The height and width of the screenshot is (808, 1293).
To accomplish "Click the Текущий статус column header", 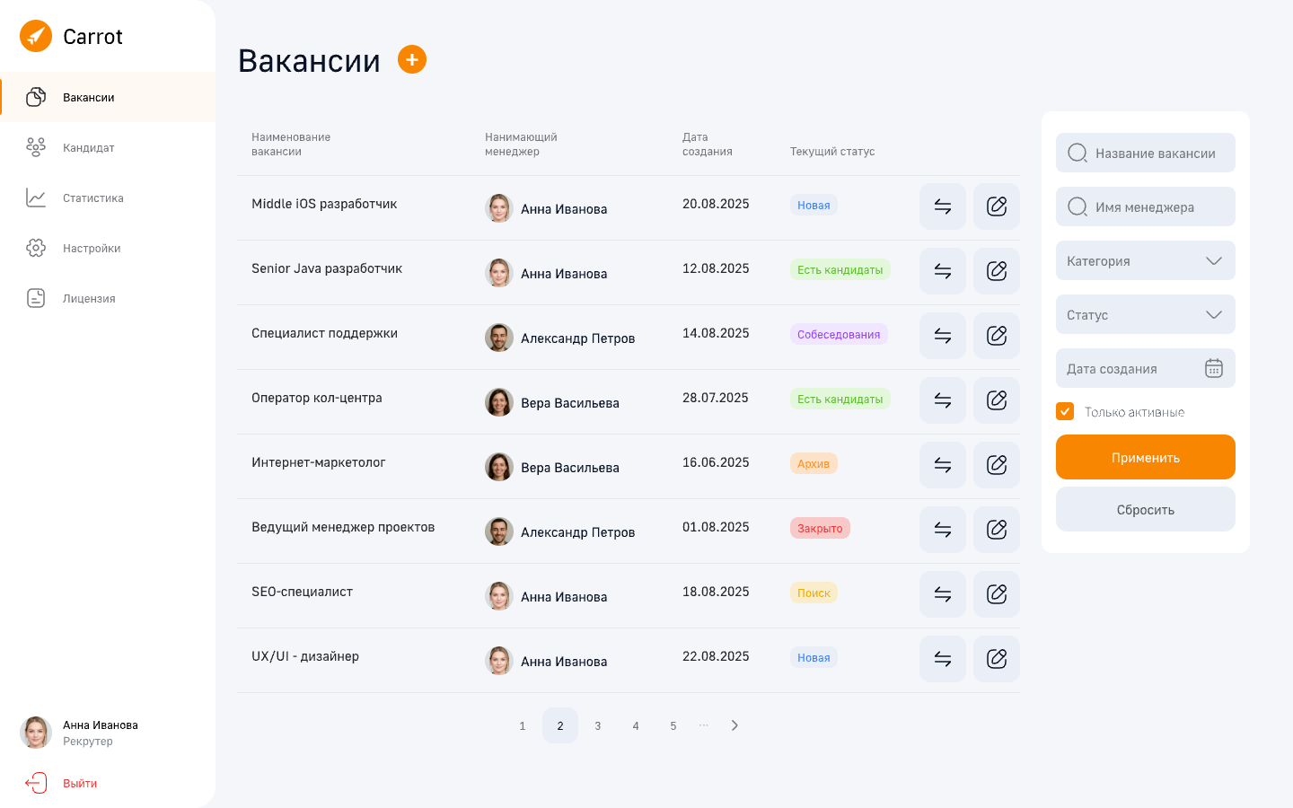I will tap(832, 152).
